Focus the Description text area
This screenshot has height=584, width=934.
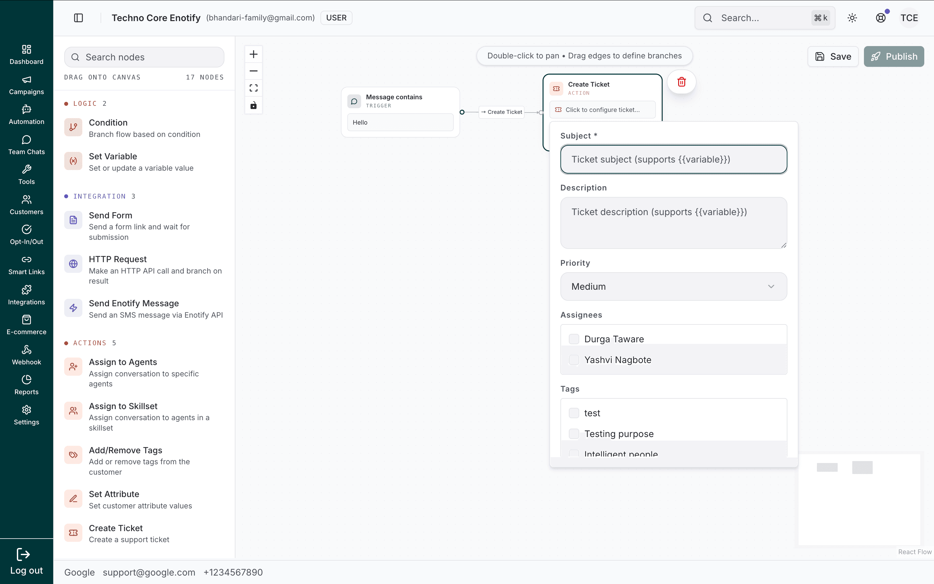point(674,223)
